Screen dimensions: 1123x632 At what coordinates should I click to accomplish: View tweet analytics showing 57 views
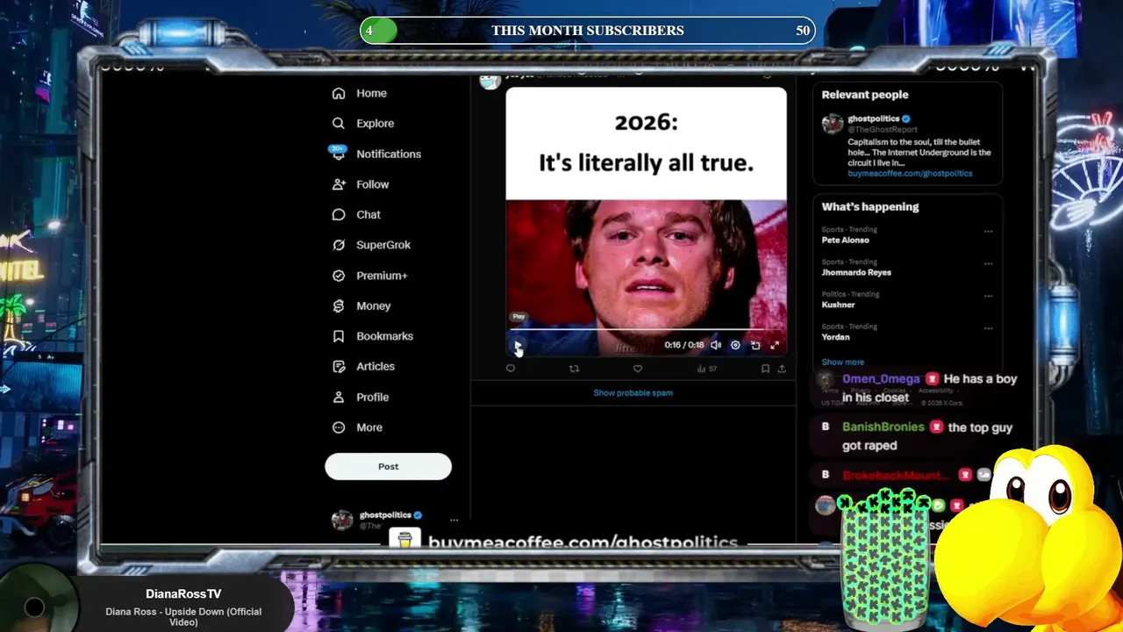(x=707, y=369)
